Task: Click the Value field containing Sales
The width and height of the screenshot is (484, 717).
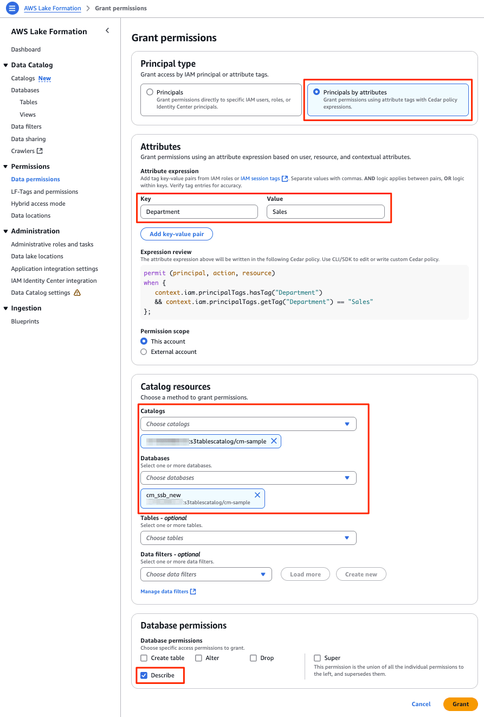Action: (x=325, y=212)
